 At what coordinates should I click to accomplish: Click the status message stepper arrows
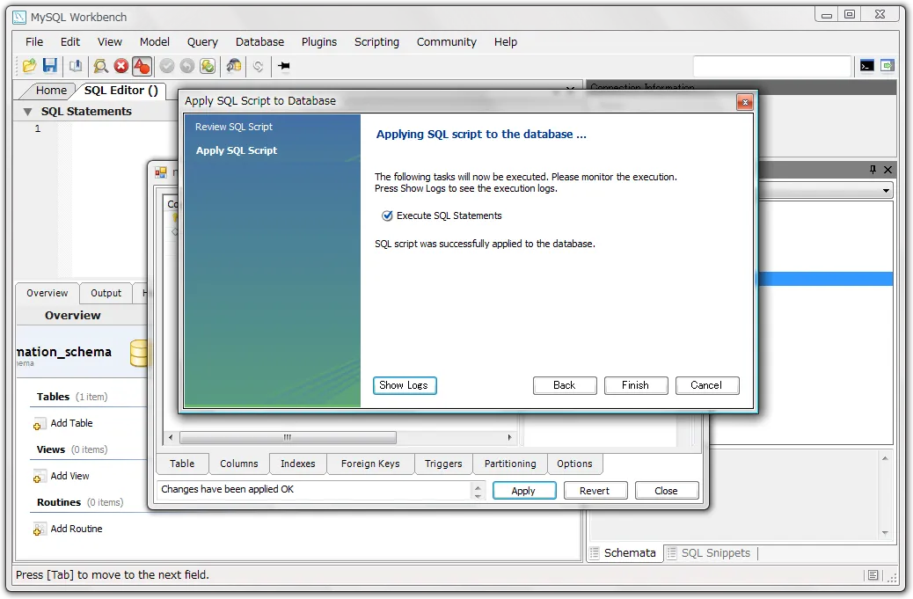(x=478, y=490)
